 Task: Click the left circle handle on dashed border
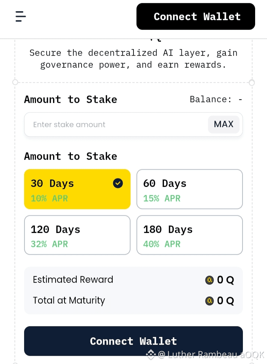tap(15, 82)
